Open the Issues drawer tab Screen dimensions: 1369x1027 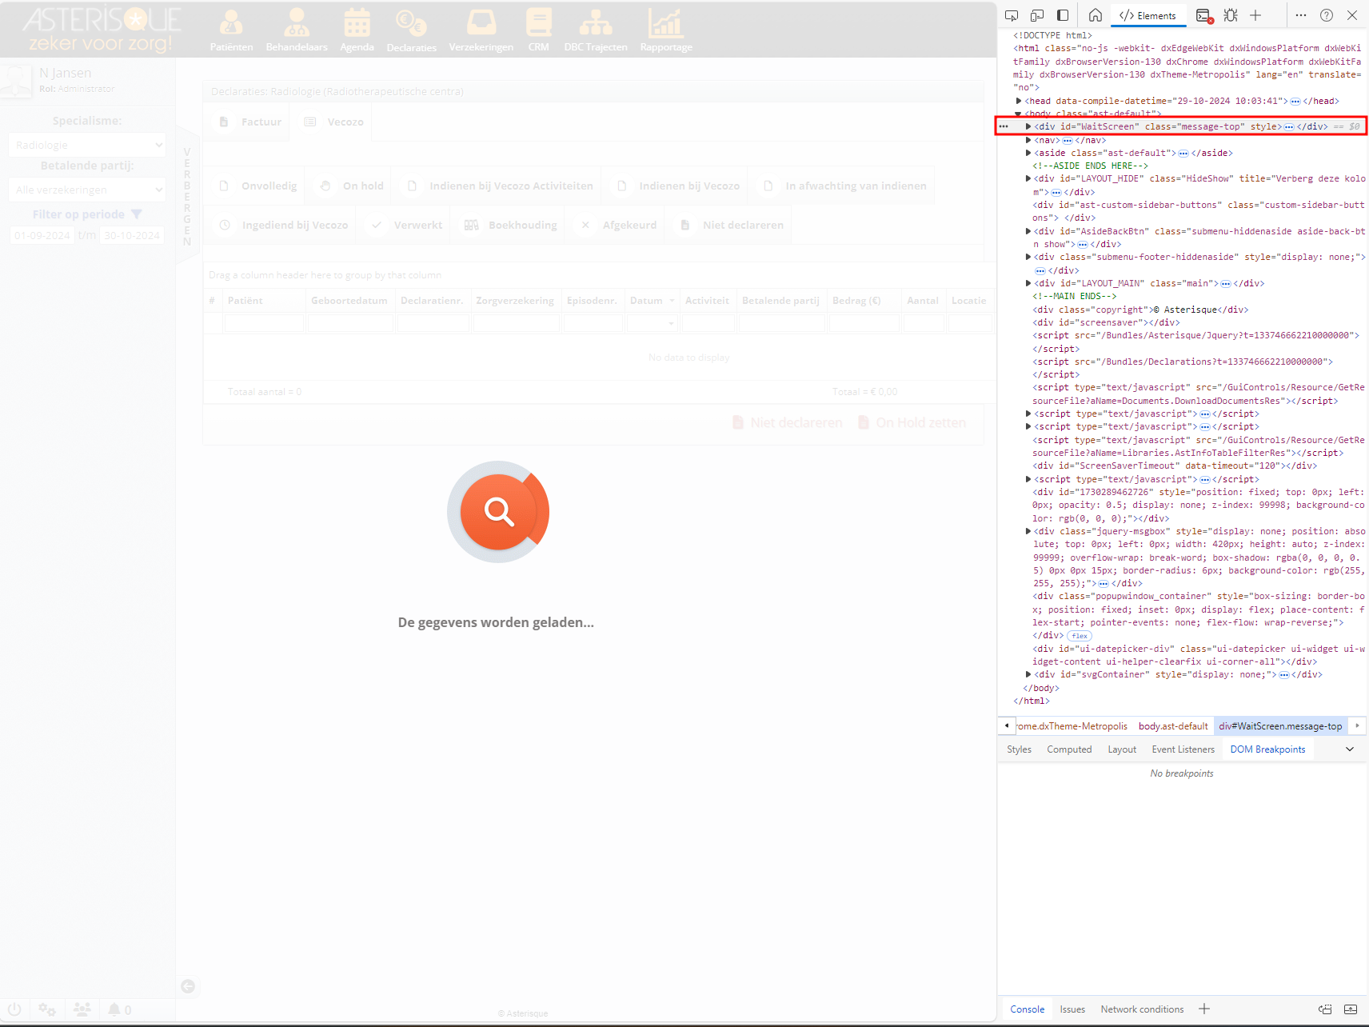coord(1072,1009)
